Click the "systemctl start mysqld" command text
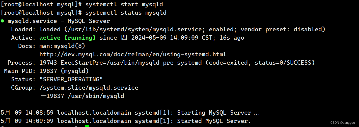The width and height of the screenshot is (359, 127). 124,5
